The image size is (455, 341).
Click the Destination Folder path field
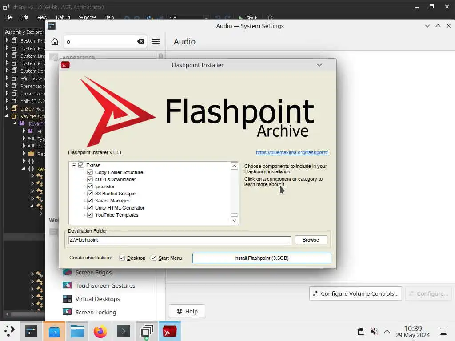[x=180, y=240]
